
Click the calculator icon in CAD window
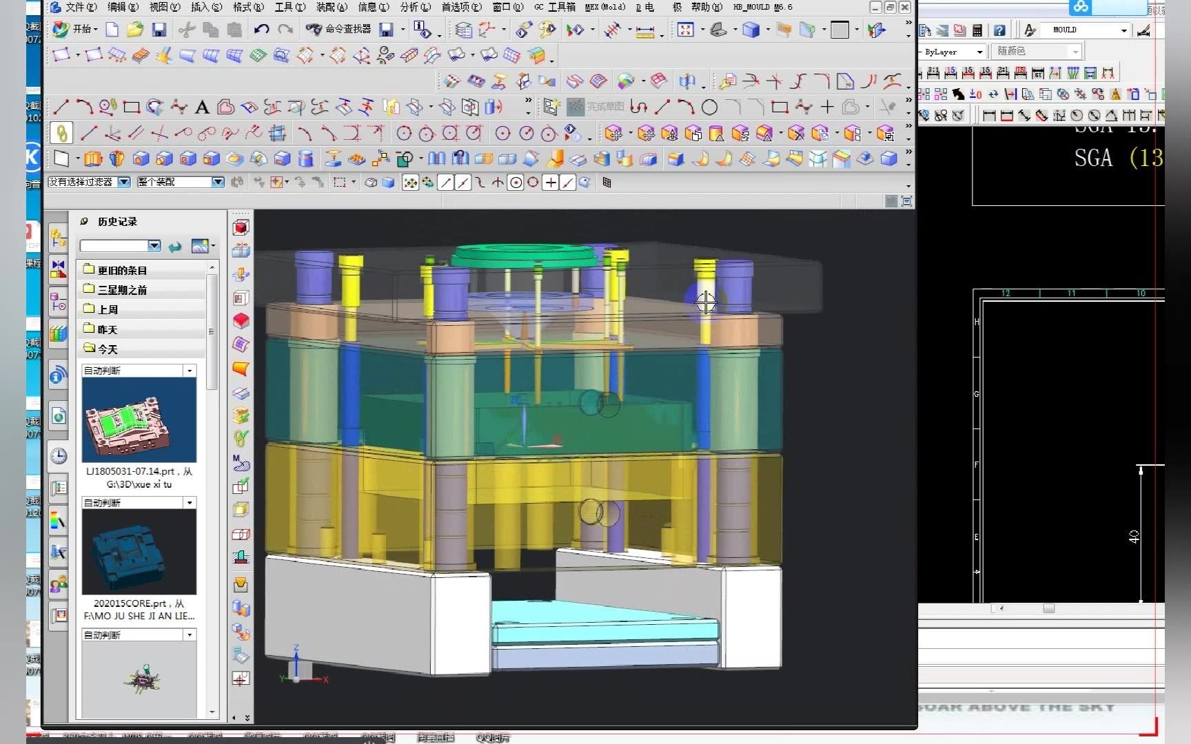[977, 30]
